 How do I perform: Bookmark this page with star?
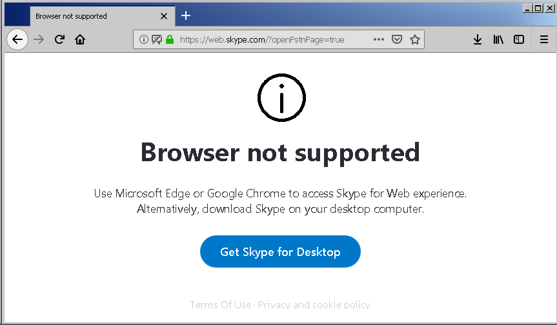tap(415, 39)
